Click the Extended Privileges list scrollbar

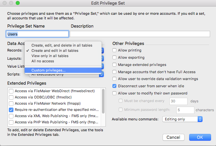[x=103, y=98]
